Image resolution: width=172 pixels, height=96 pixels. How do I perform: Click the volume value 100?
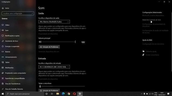click(x=83, y=42)
